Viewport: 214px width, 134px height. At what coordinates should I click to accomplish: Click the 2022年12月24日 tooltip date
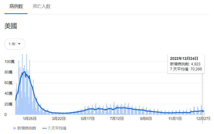point(184,58)
